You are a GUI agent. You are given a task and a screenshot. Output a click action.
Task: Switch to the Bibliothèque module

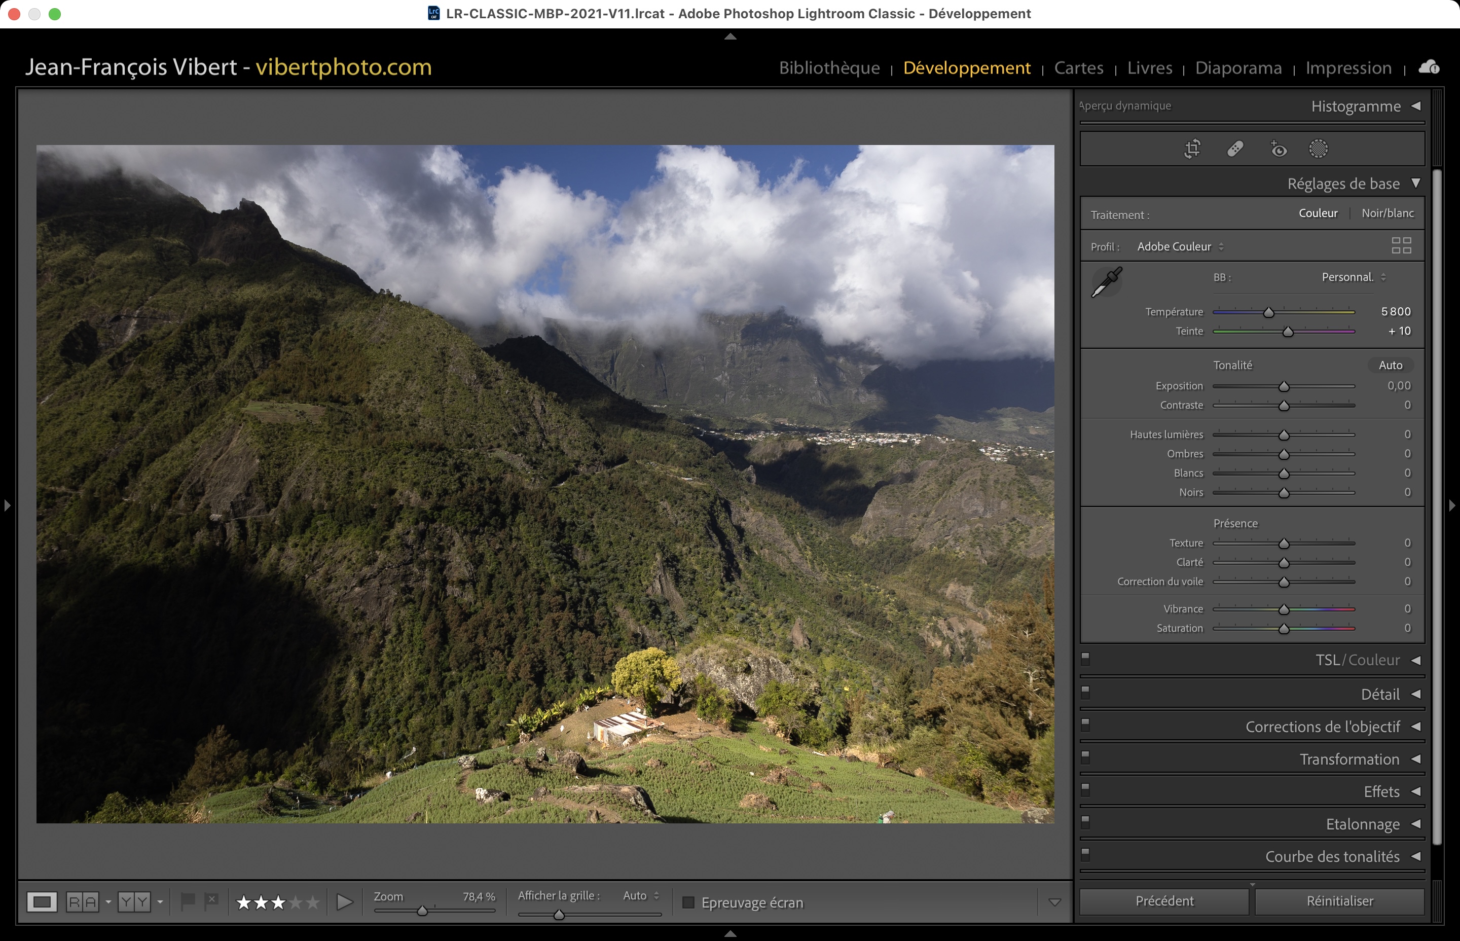click(829, 68)
